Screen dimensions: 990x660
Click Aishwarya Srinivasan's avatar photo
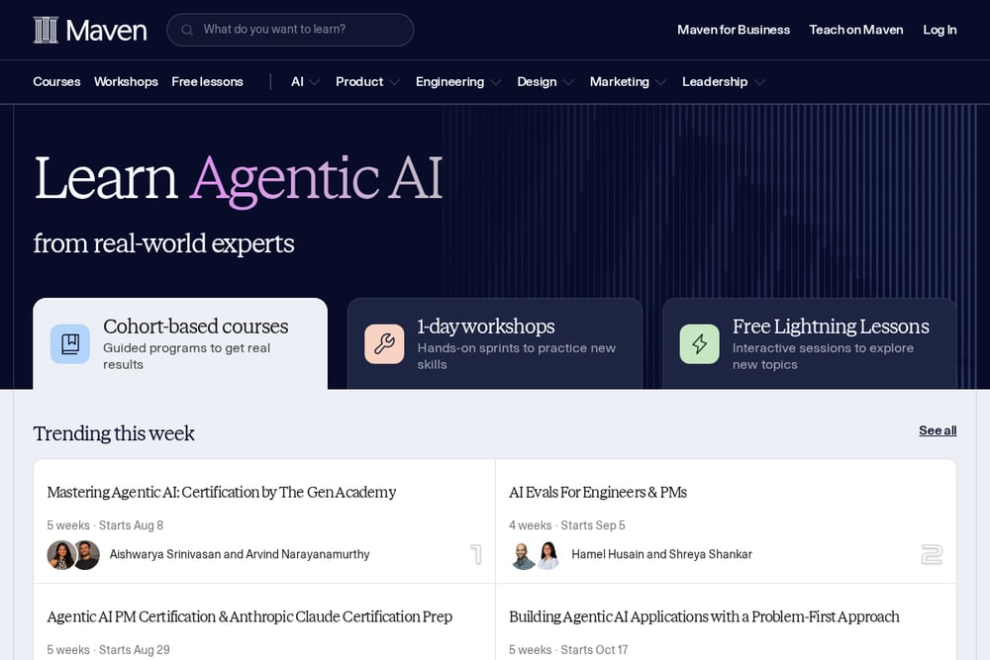click(x=61, y=555)
